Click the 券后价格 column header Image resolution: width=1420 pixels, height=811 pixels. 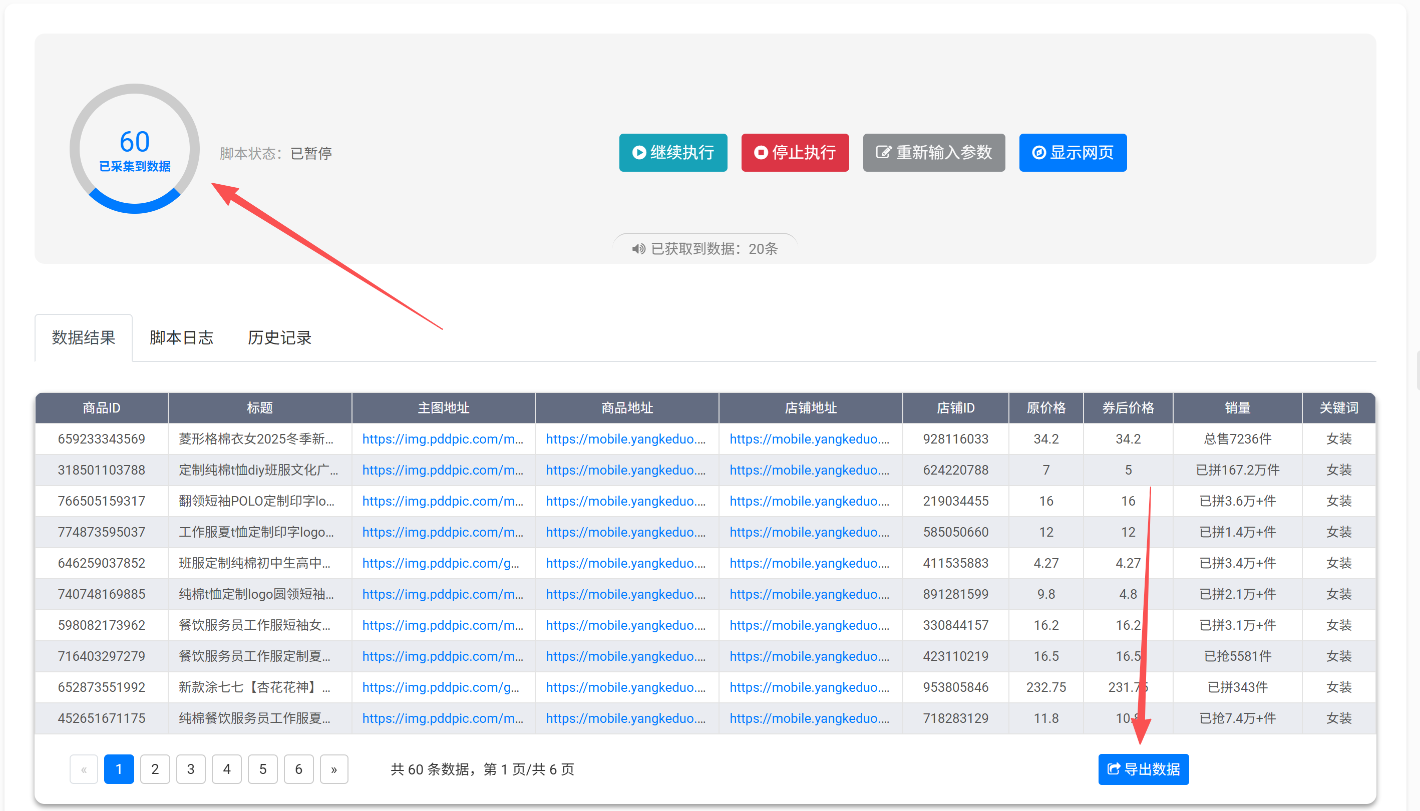tap(1128, 409)
